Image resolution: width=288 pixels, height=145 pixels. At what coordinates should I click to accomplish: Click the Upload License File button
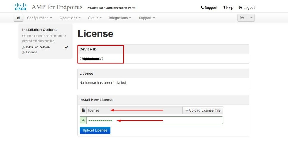click(x=203, y=110)
